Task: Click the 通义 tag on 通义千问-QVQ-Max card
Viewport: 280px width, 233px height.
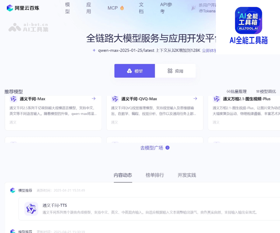Action: point(114,122)
